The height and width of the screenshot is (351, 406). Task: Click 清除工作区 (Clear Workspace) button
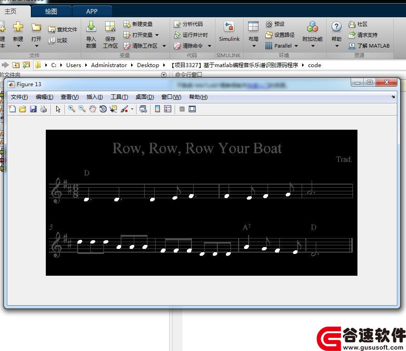[140, 46]
